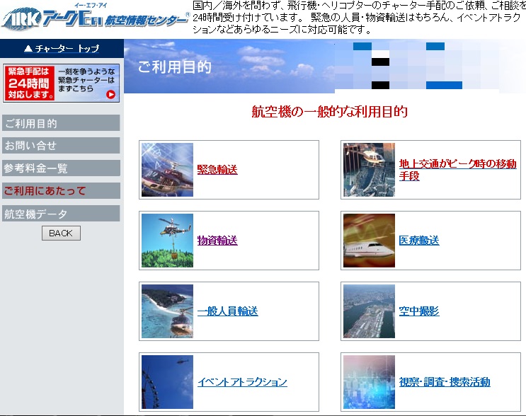Click aerial harbor photo thumbnail
526x416 pixels.
(369, 311)
